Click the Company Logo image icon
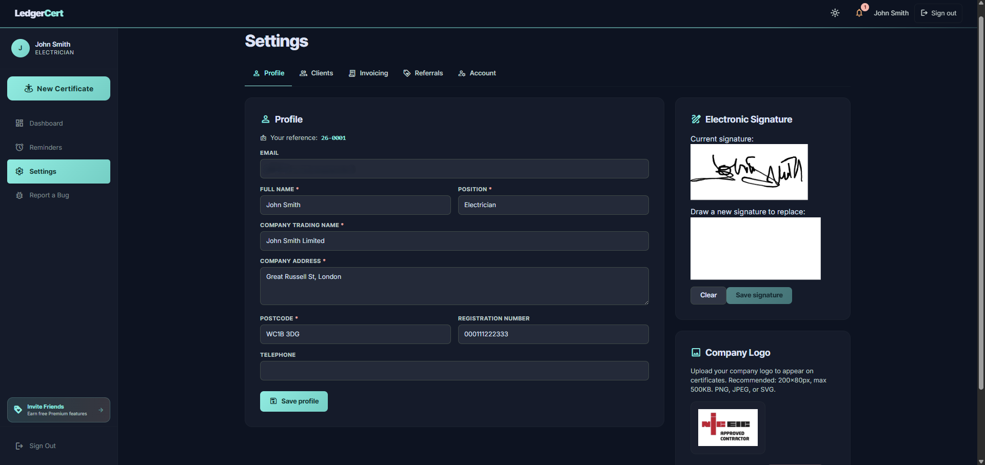 (696, 352)
